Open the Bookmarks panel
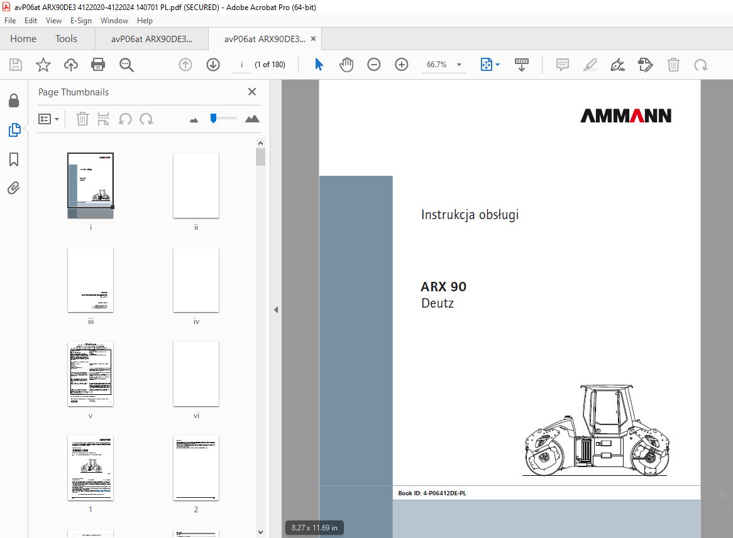The height and width of the screenshot is (538, 733). tap(14, 159)
